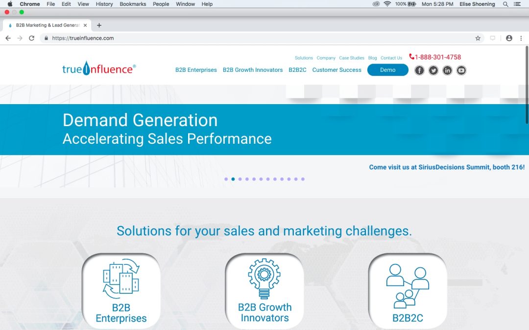Bookmark this page with the star
Screen dimensions: 529x330
[478, 38]
